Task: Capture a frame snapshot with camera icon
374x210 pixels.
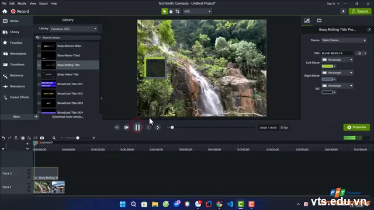Action: tap(42, 138)
